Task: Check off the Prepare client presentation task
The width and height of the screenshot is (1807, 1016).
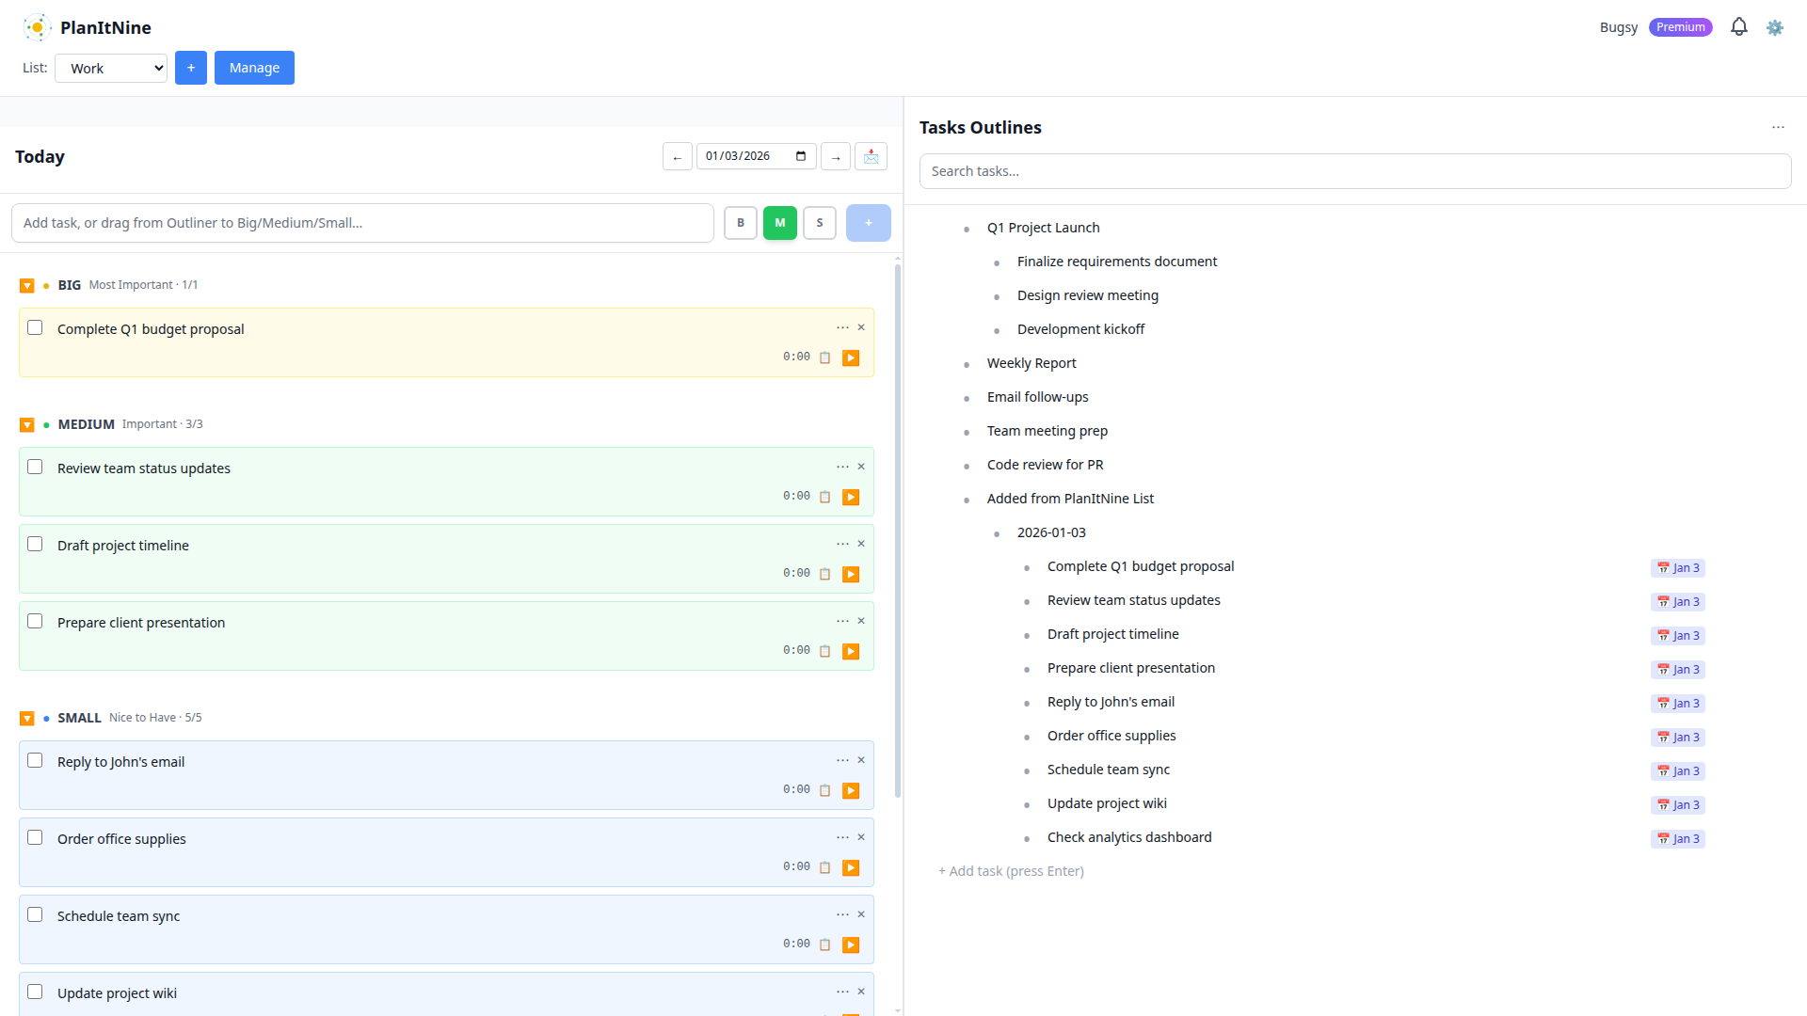Action: (x=35, y=621)
